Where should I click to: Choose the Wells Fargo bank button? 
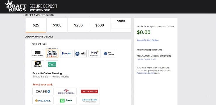pos(89,91)
